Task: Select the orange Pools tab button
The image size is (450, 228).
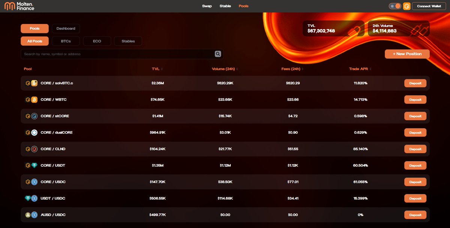Action: [x=34, y=28]
